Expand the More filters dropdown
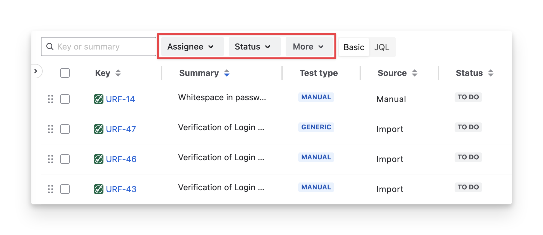Viewport: 543px width, 235px height. [308, 47]
